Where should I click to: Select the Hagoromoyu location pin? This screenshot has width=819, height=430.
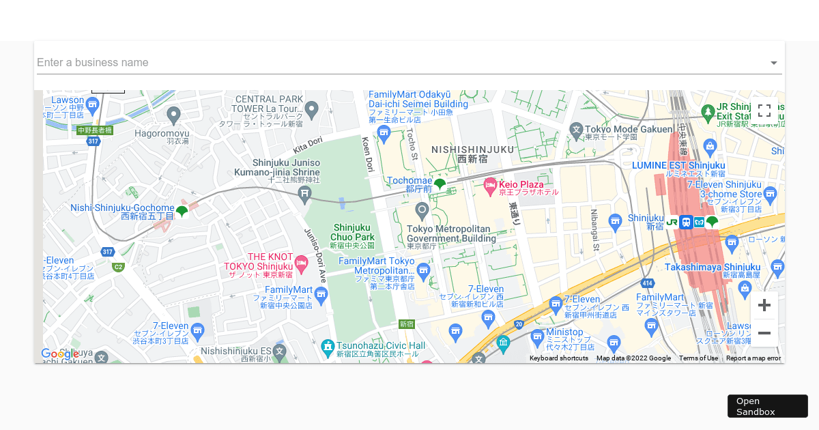point(174,115)
